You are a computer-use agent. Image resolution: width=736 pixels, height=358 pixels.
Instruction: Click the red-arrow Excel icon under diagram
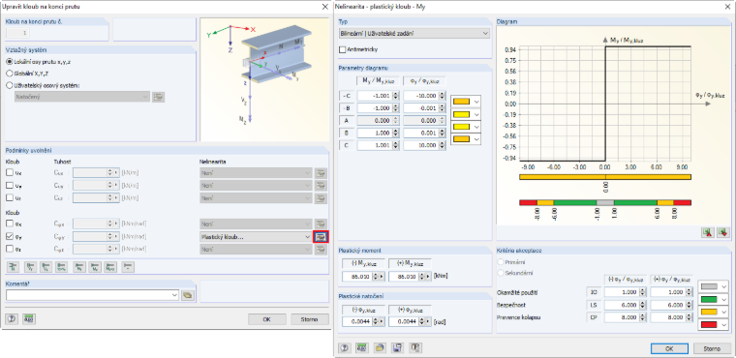click(723, 232)
